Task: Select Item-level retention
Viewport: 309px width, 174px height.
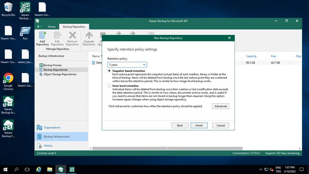Action: [x=109, y=86]
